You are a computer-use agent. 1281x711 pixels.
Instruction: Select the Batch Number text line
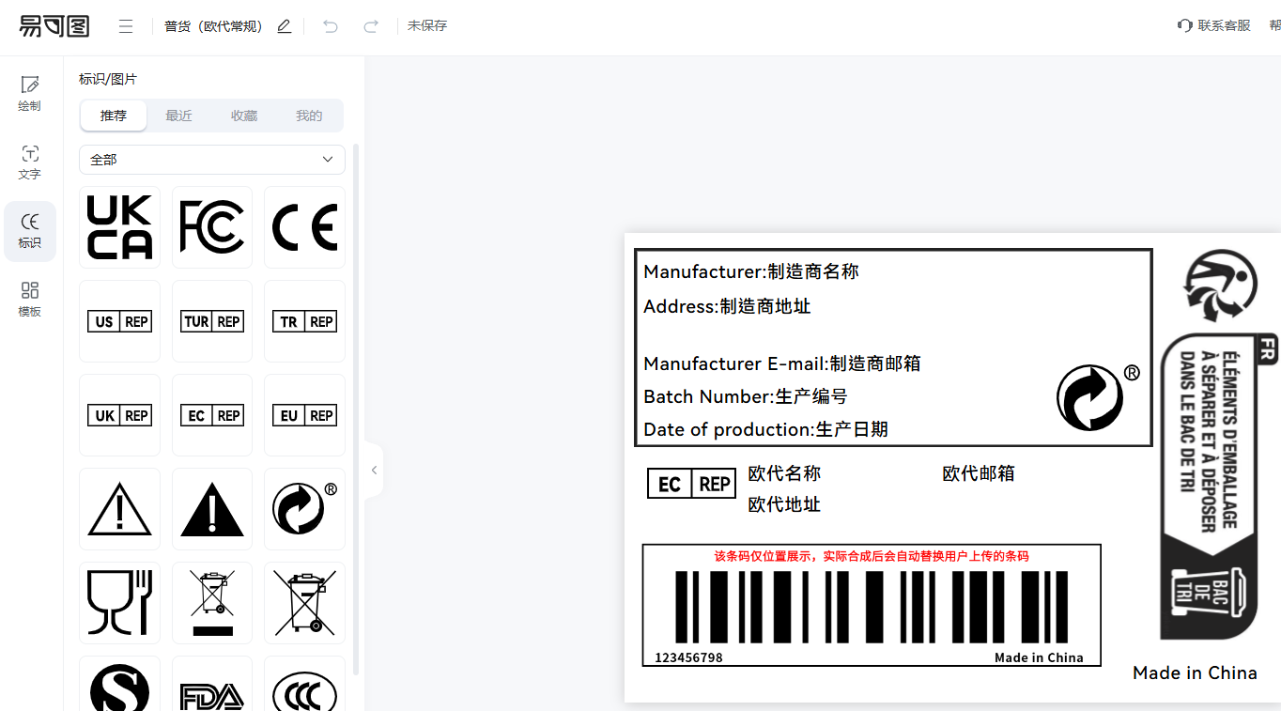pos(746,396)
